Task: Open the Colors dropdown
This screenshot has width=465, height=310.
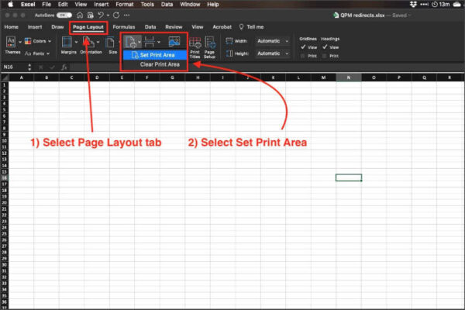Action: point(38,41)
